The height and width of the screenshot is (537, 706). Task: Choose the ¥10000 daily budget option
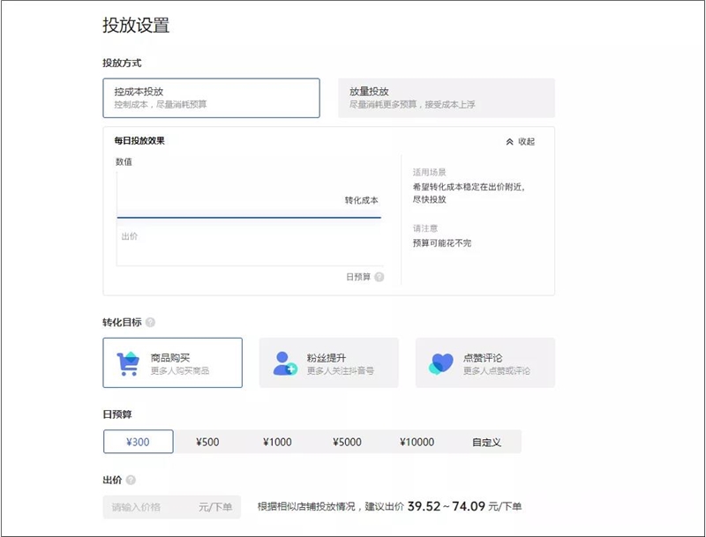[x=418, y=441]
